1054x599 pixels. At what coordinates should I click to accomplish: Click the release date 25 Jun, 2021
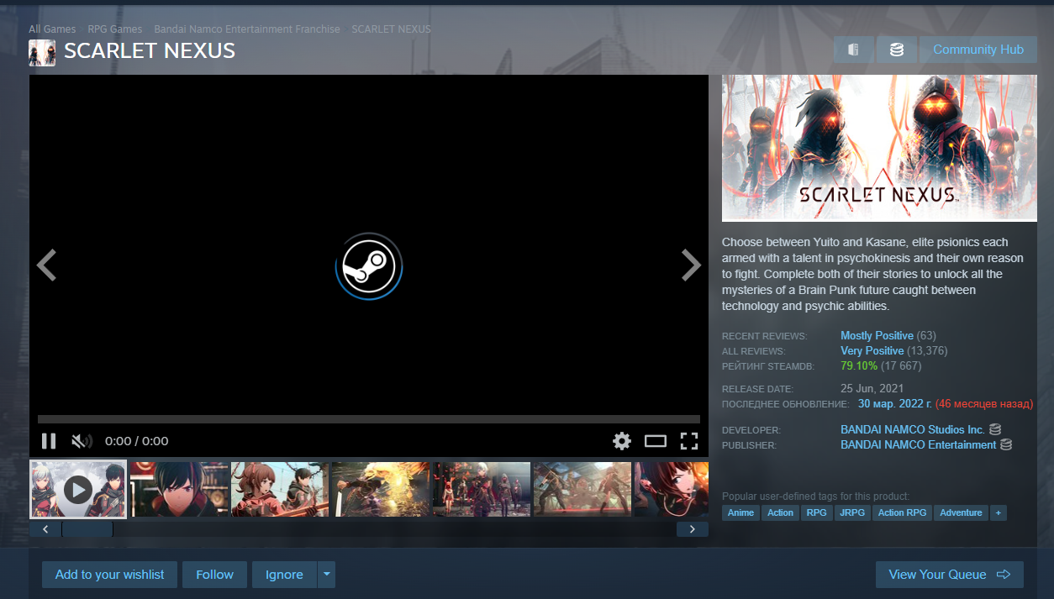(x=872, y=388)
